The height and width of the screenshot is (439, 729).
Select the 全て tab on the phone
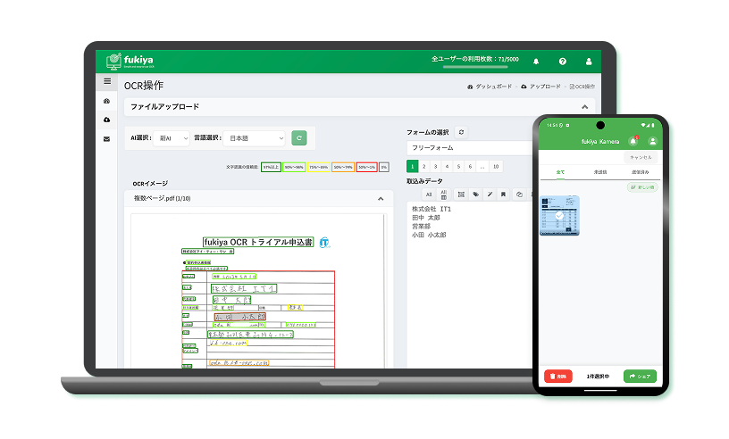pyautogui.click(x=560, y=172)
